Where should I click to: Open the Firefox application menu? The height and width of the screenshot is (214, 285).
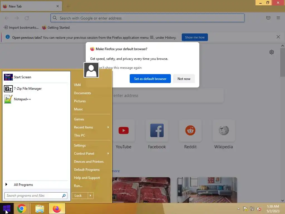(x=278, y=18)
